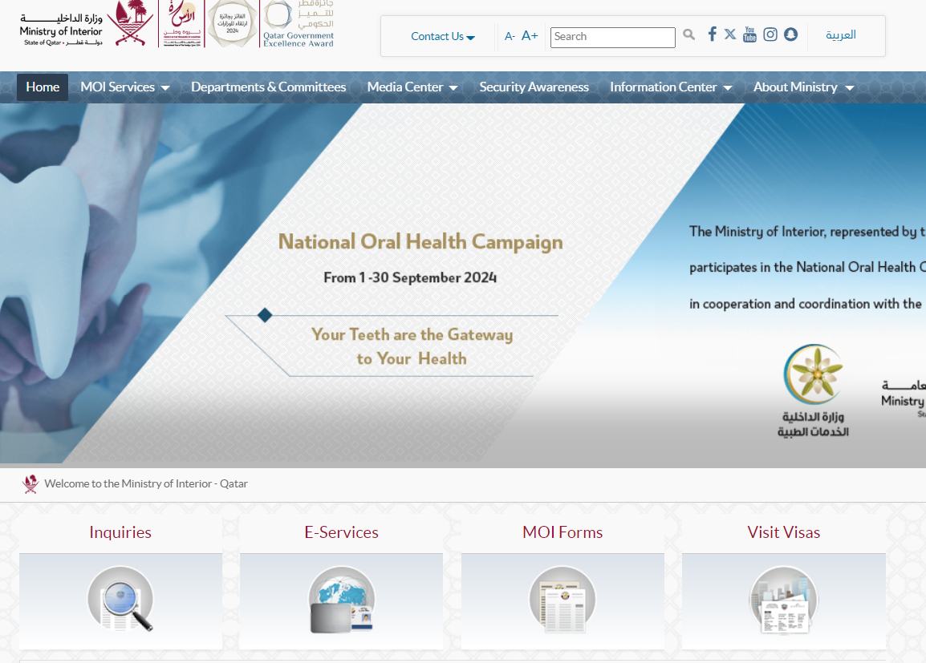This screenshot has width=926, height=663.
Task: Expand the Information Center menu
Action: coord(670,87)
